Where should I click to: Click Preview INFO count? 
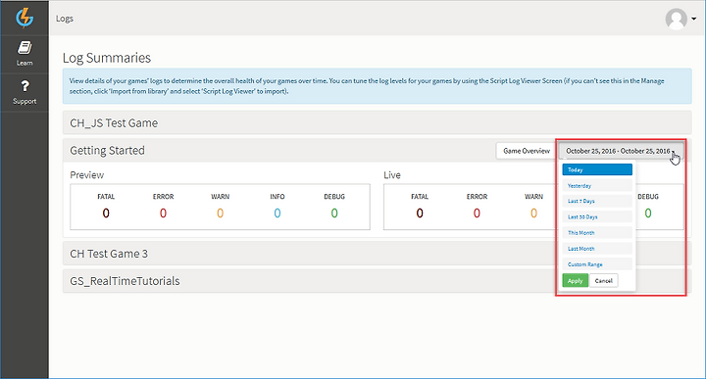tap(277, 213)
